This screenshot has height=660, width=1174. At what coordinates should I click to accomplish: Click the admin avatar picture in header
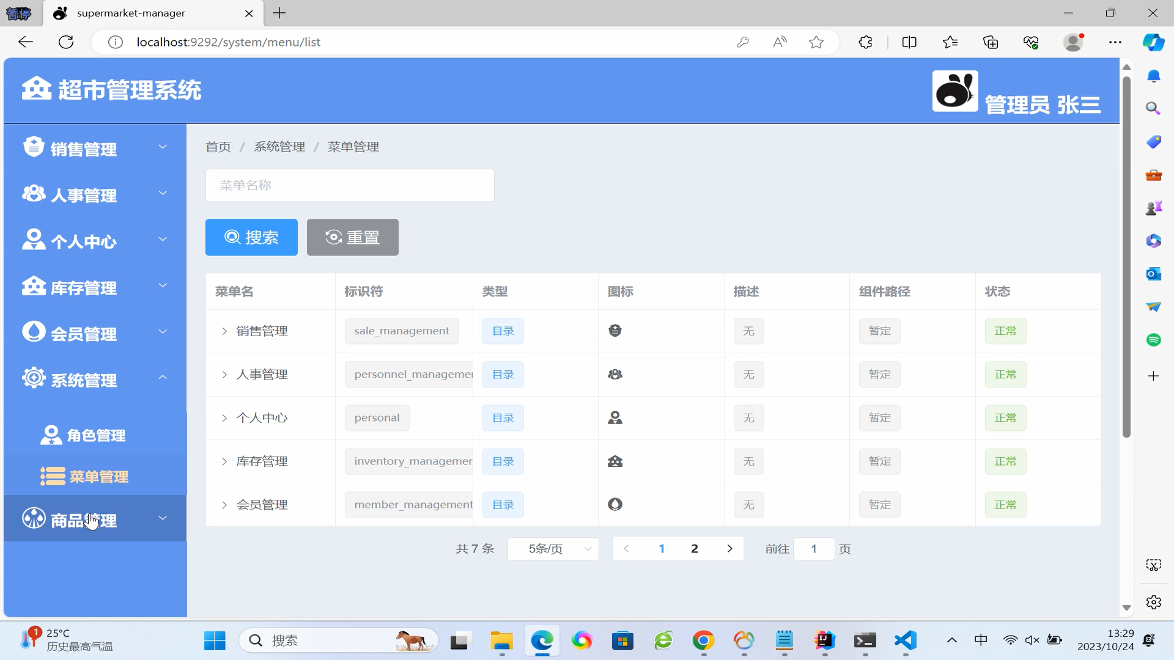(954, 91)
